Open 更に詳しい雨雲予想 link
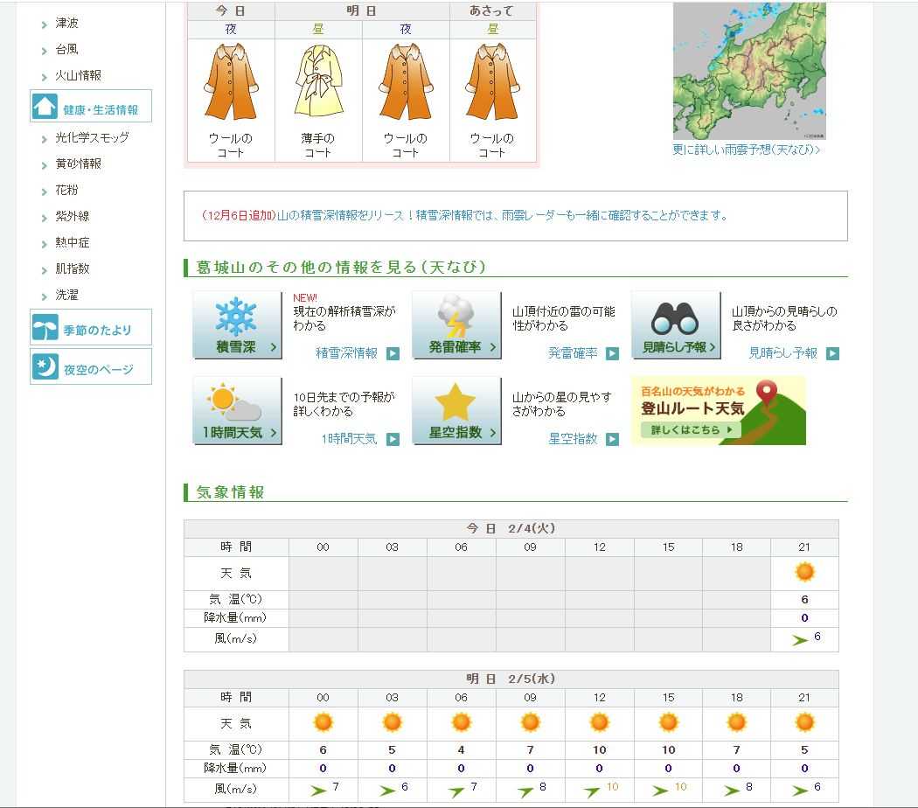The height and width of the screenshot is (808, 918). click(x=746, y=150)
